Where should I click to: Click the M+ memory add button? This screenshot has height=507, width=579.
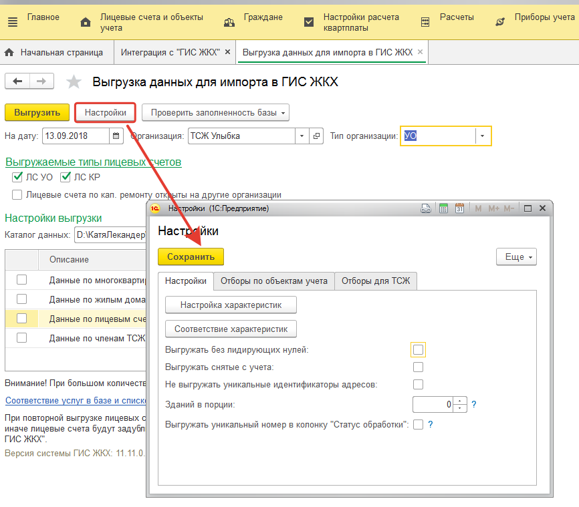[x=493, y=208]
